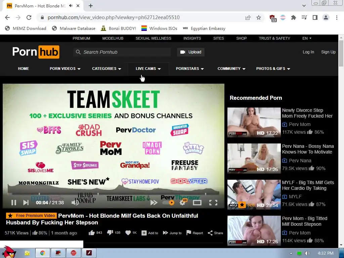Viewport: 344px width, 258px height.
Task: Open the Chrome extensions puzzle icon
Action: click(x=294, y=17)
